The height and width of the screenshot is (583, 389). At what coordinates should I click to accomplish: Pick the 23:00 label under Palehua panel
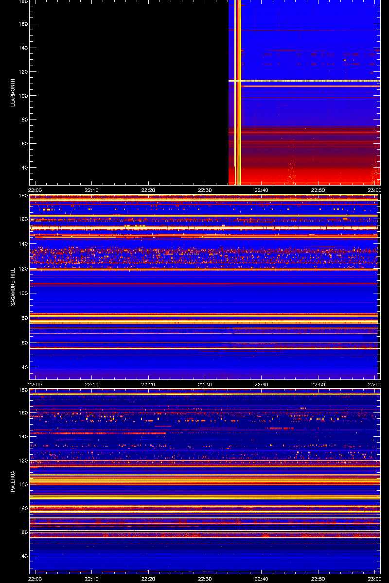pos(374,579)
